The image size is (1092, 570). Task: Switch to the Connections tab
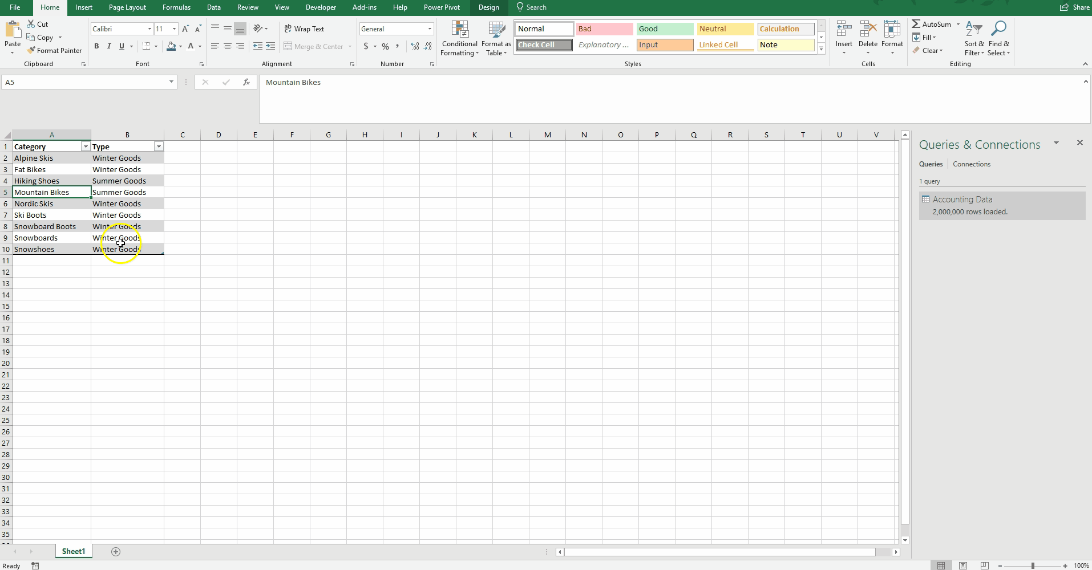[971, 164]
